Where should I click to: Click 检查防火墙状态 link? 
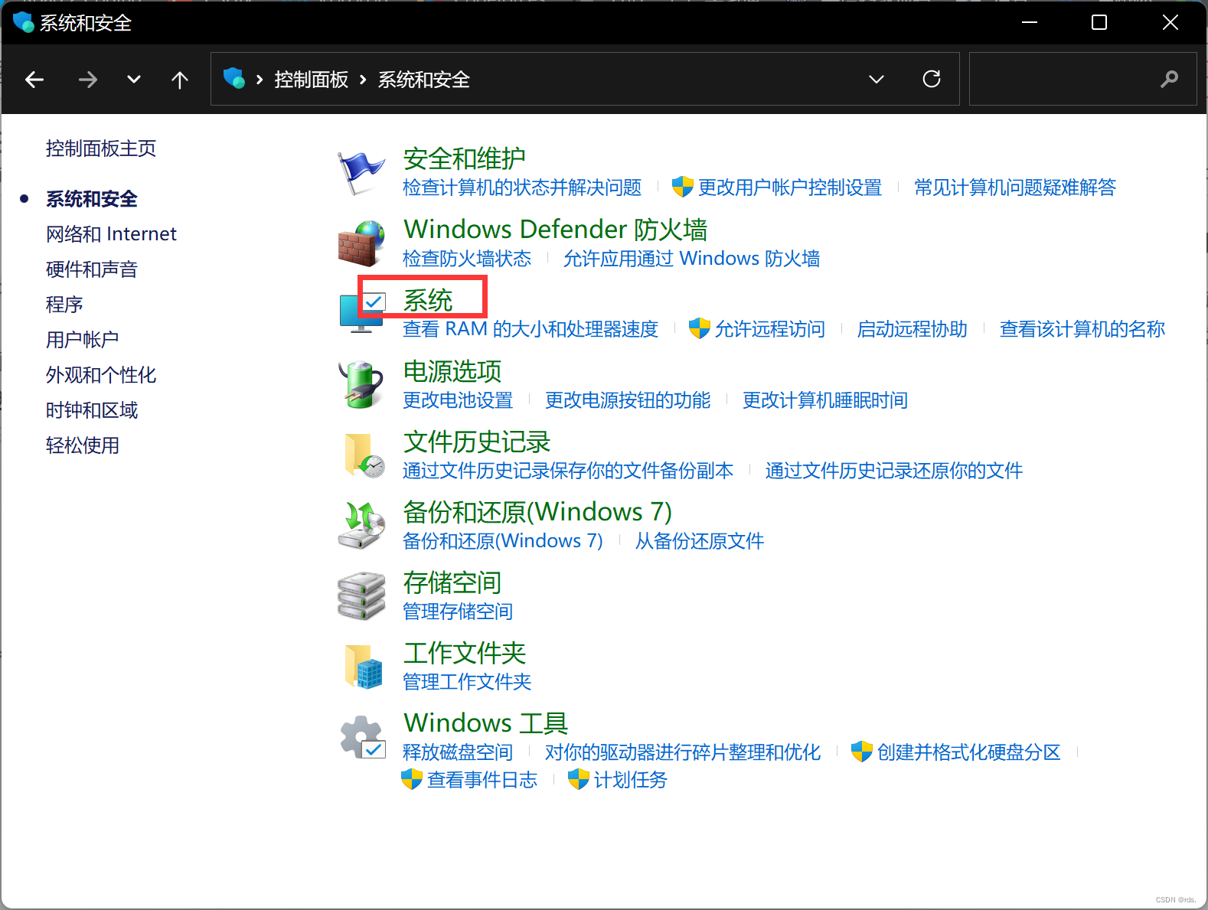point(467,259)
